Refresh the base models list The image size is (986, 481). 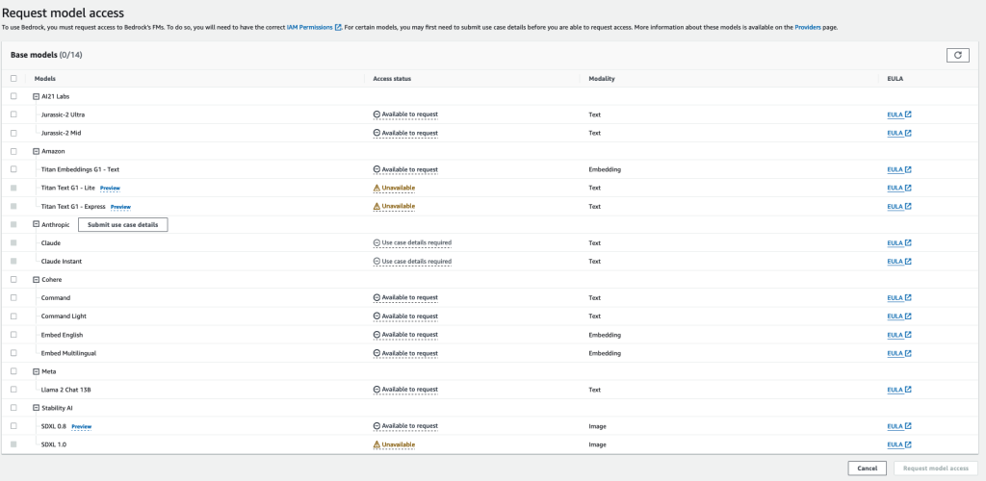(x=957, y=55)
